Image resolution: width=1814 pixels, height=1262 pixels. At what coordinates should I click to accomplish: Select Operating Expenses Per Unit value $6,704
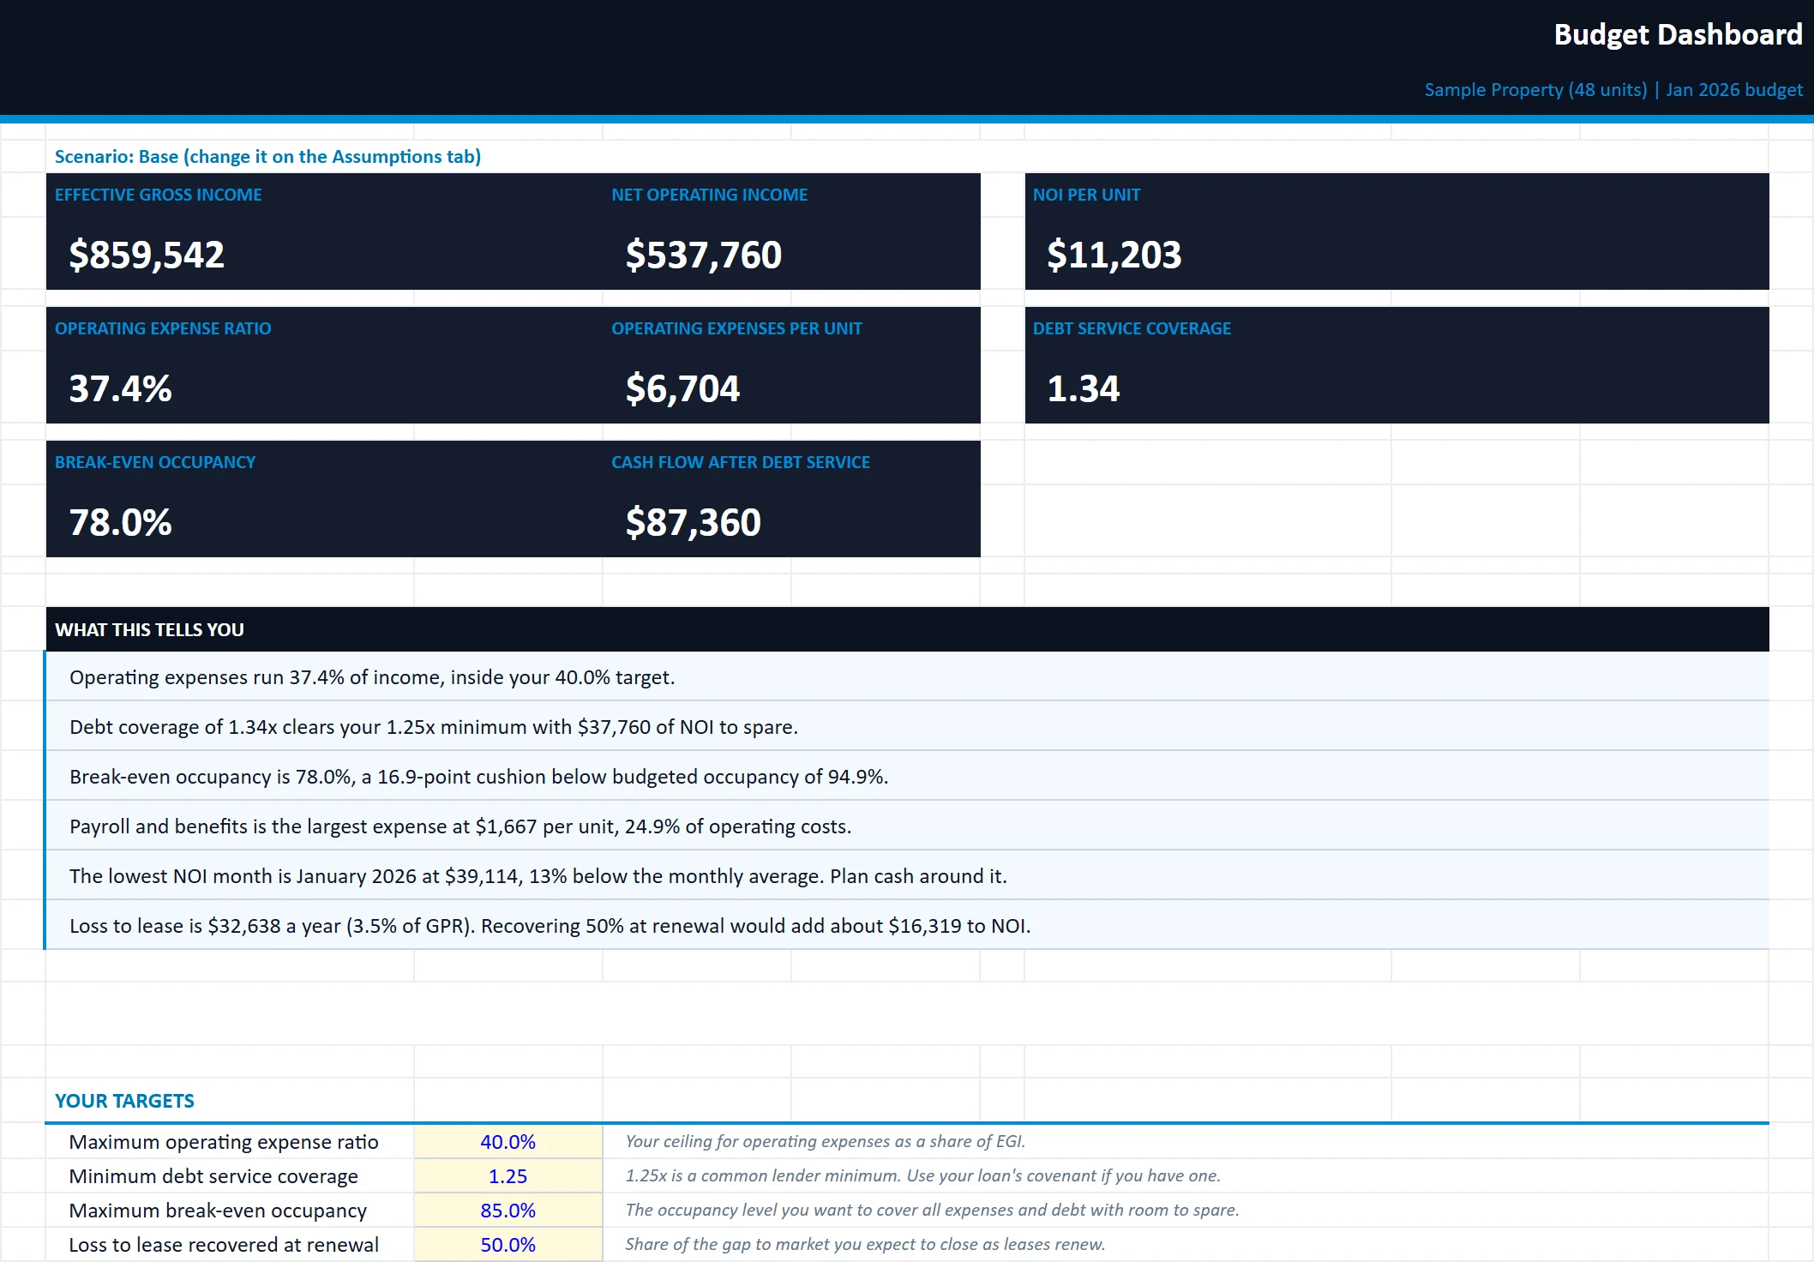(682, 388)
